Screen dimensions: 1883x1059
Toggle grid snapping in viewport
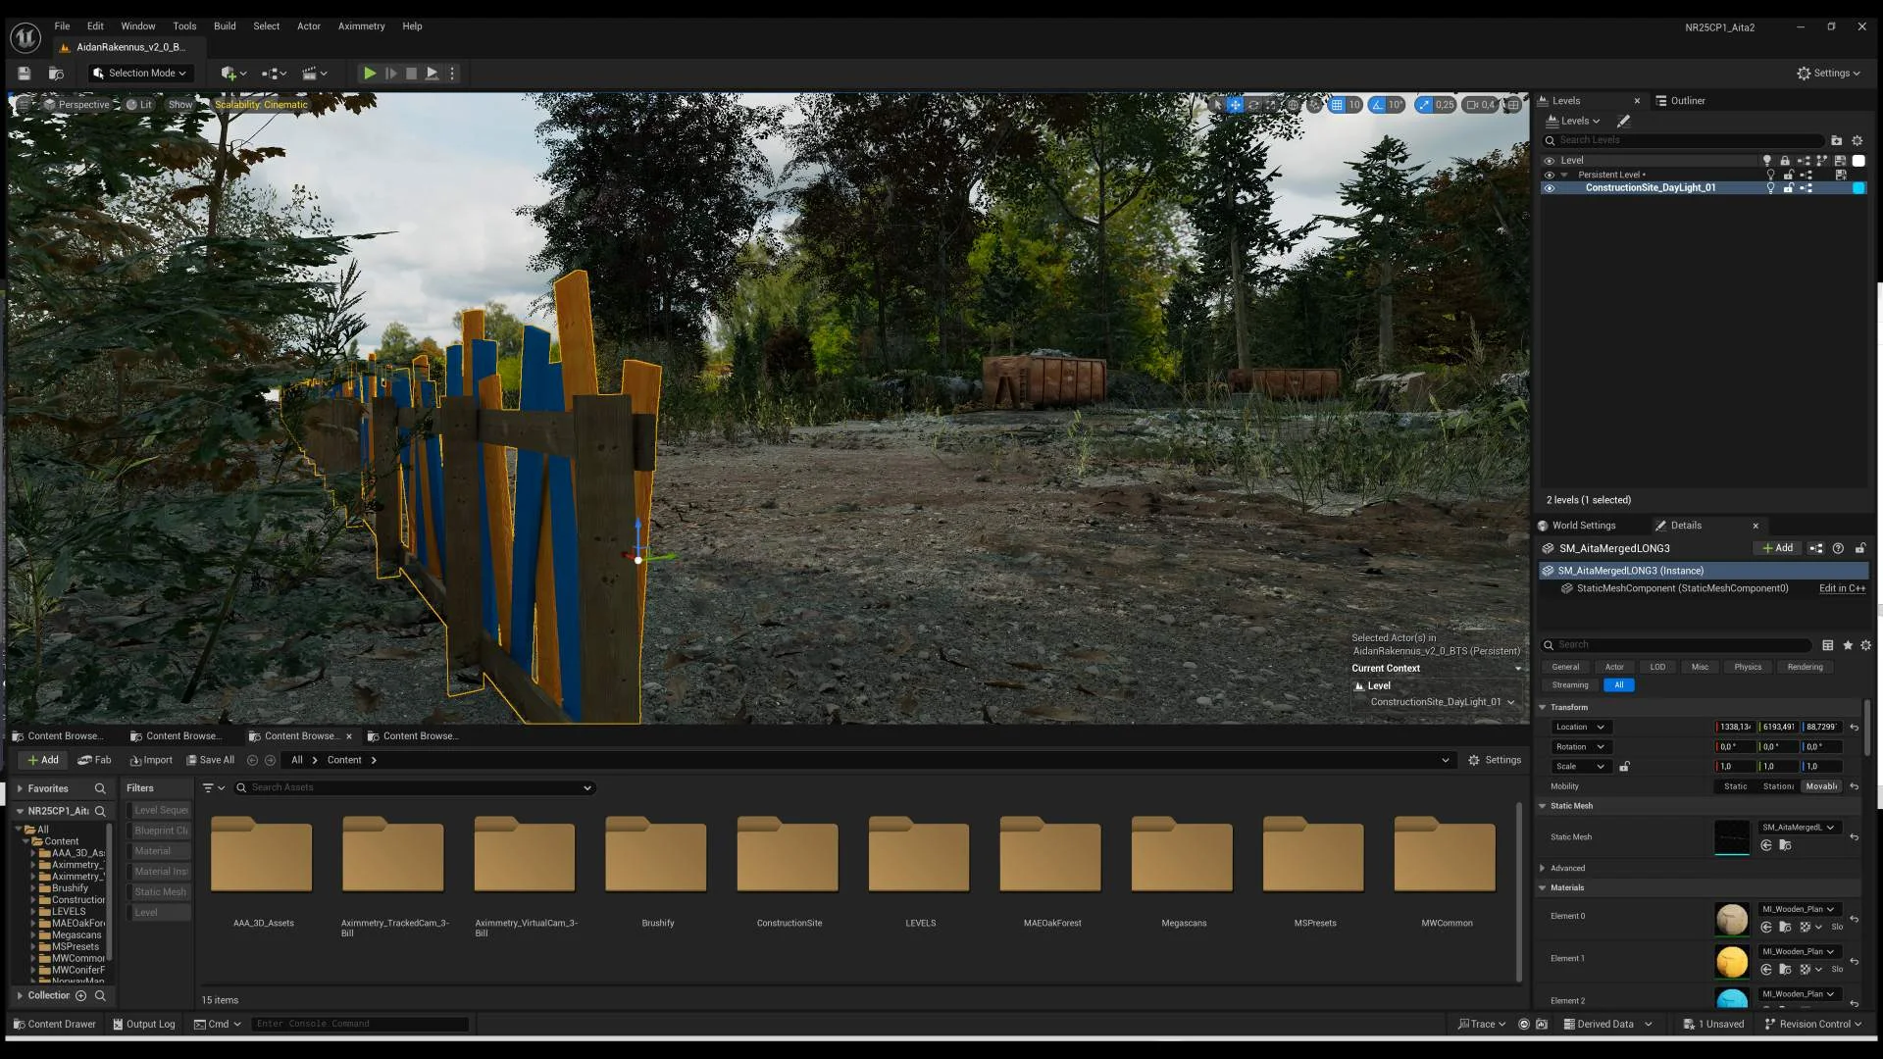pos(1336,105)
